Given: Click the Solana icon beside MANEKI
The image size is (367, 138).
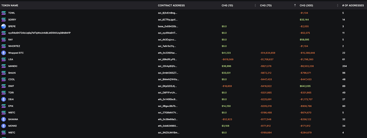Looking at the screenshot, I should (x=4, y=66).
